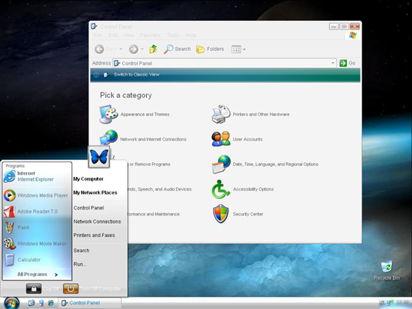
Task: Open the Tools menu
Action: coord(173,35)
